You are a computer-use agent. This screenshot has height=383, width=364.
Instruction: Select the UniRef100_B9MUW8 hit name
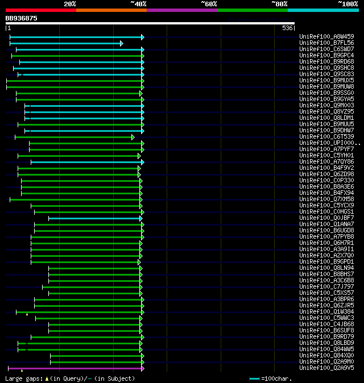pos(326,87)
